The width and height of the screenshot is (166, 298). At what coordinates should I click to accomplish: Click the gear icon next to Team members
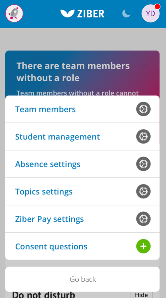tap(143, 109)
